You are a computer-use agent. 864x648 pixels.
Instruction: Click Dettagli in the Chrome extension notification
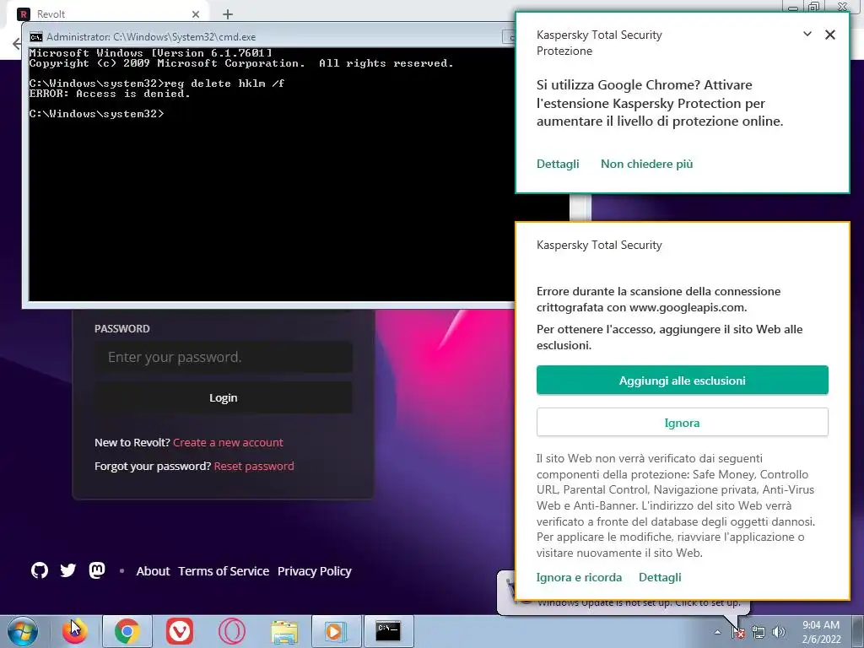(558, 165)
